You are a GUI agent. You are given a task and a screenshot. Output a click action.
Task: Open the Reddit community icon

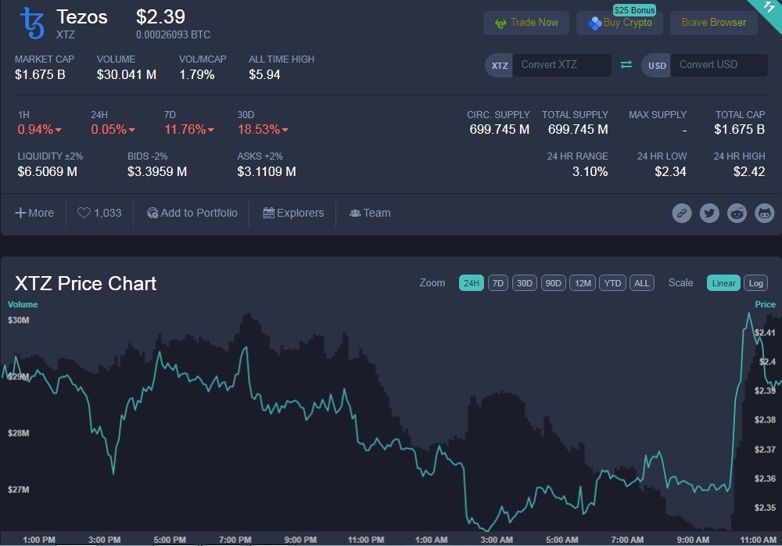737,213
